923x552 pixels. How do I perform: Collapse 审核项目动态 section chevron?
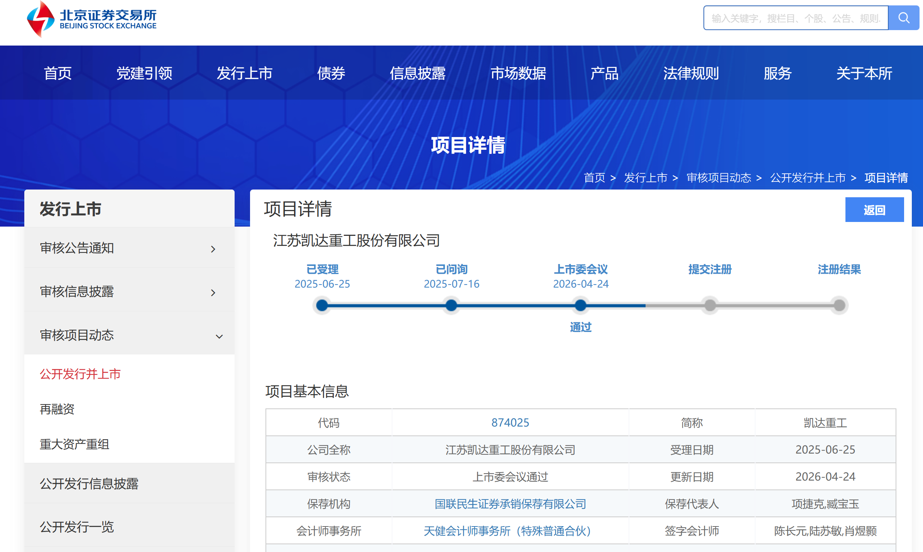pyautogui.click(x=219, y=336)
